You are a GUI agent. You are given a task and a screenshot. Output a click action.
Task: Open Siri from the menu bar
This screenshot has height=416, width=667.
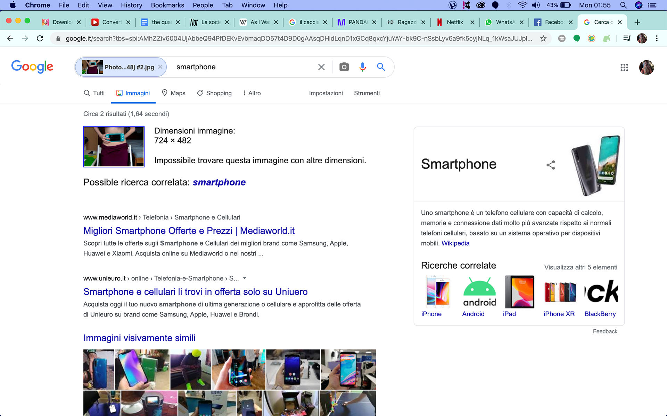point(639,5)
